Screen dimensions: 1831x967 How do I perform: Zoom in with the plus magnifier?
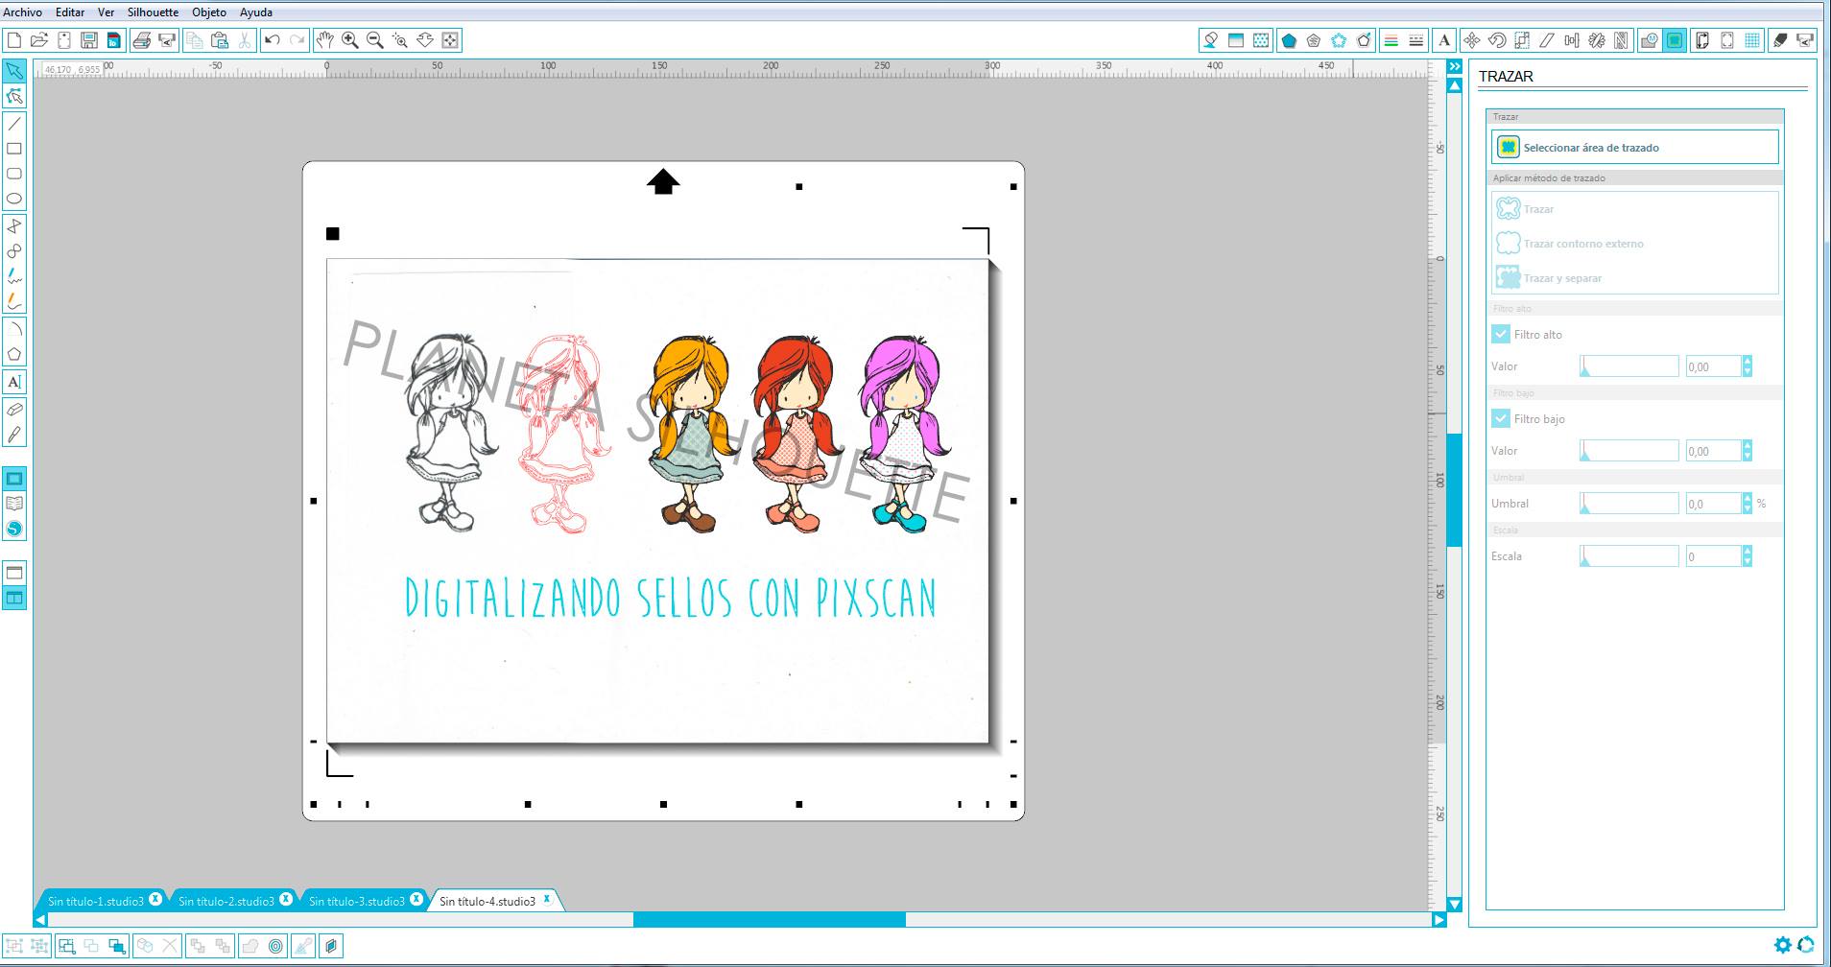350,40
